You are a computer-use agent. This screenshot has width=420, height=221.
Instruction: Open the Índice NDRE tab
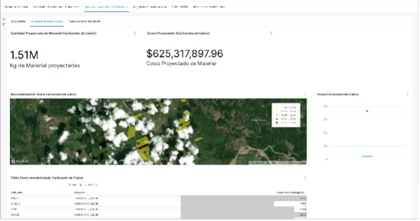179,7
